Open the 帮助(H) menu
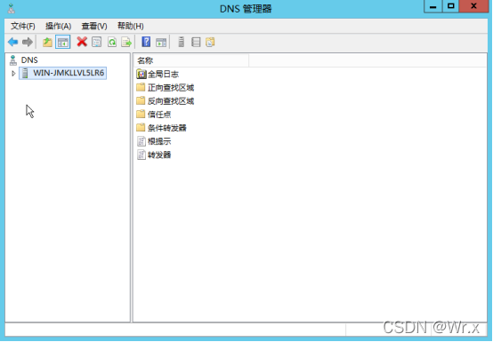The image size is (493, 342). [131, 26]
